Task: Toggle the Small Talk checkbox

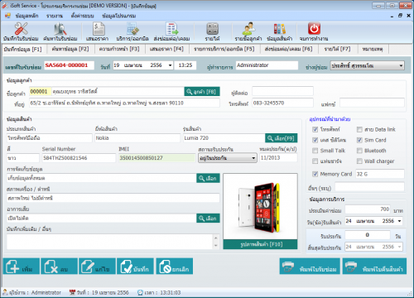Action: pyautogui.click(x=315, y=151)
